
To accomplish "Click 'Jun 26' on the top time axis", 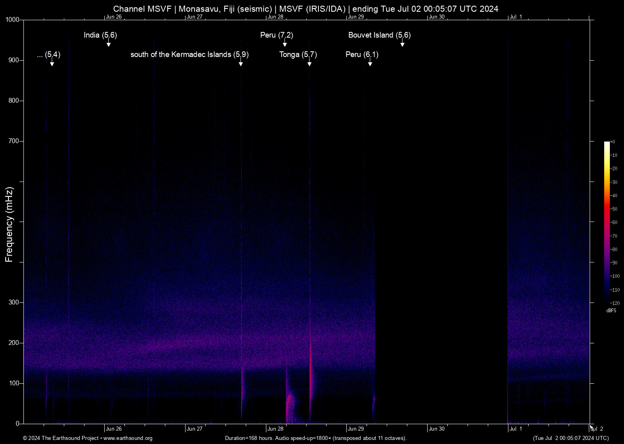I will pos(114,17).
